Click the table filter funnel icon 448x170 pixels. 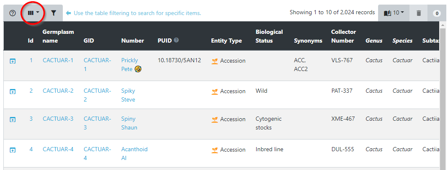tap(54, 13)
